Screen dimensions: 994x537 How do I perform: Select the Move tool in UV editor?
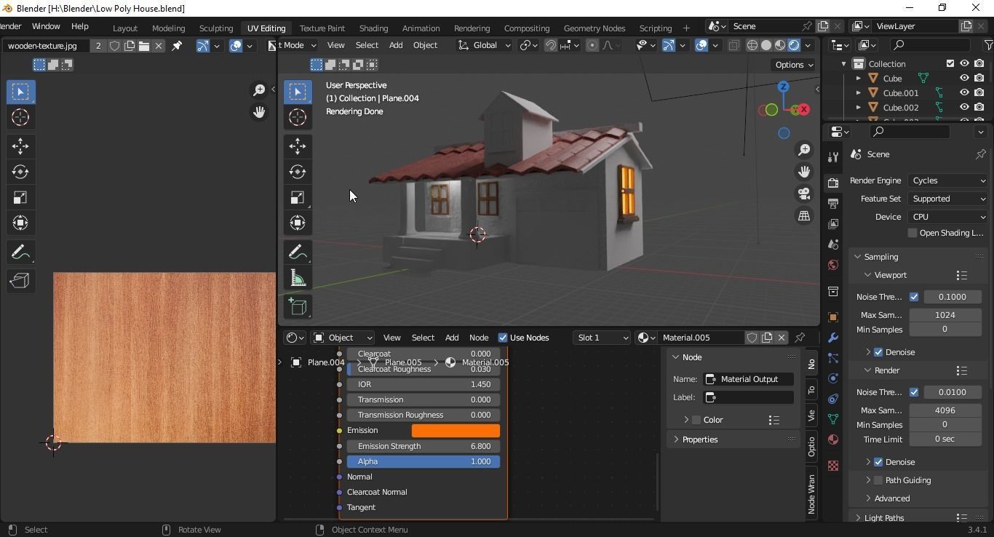tap(20, 146)
